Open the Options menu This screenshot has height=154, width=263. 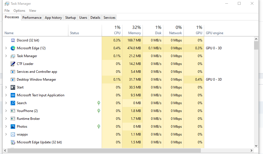[x=19, y=11]
